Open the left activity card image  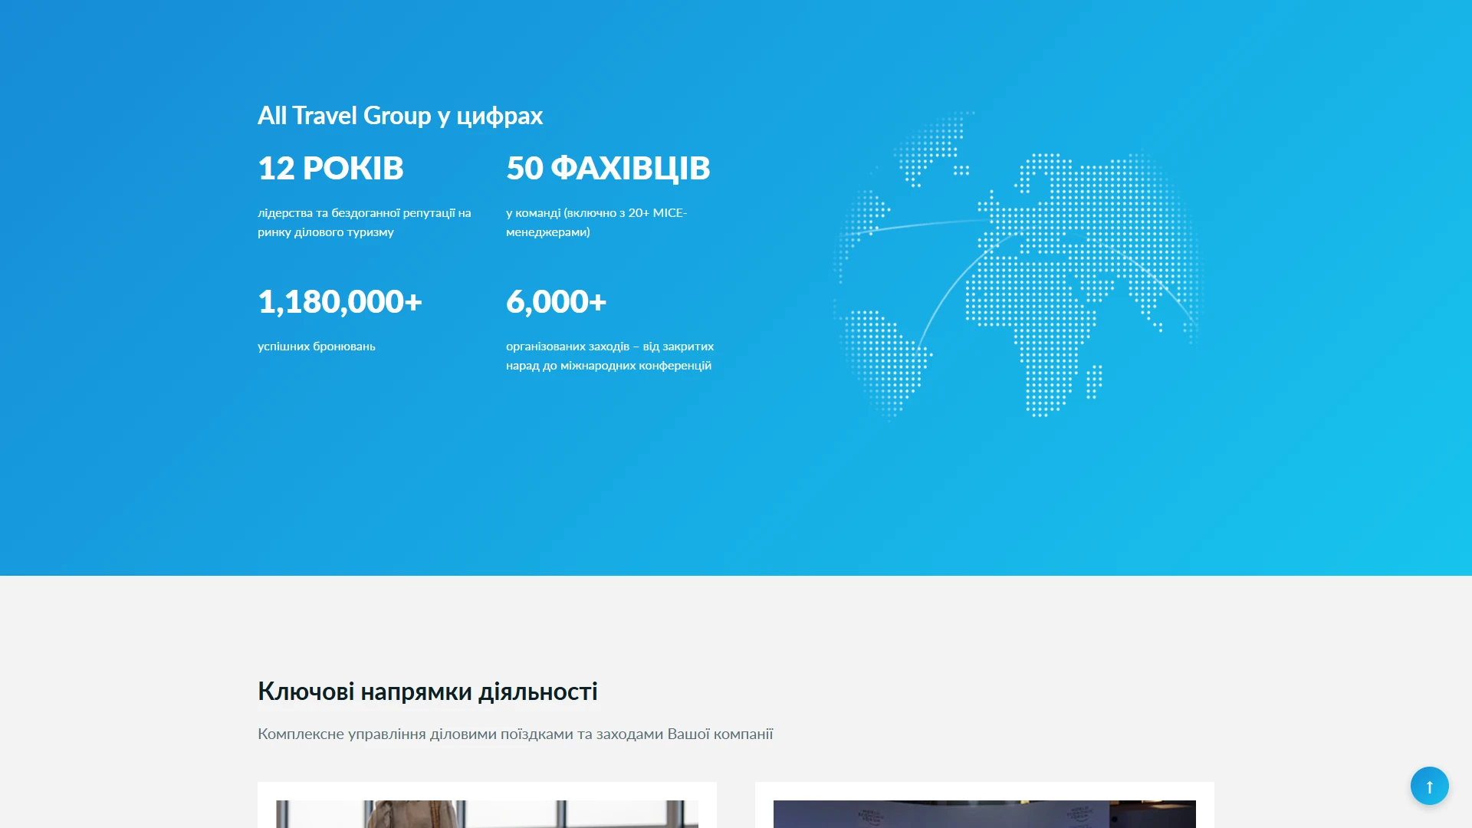click(487, 814)
